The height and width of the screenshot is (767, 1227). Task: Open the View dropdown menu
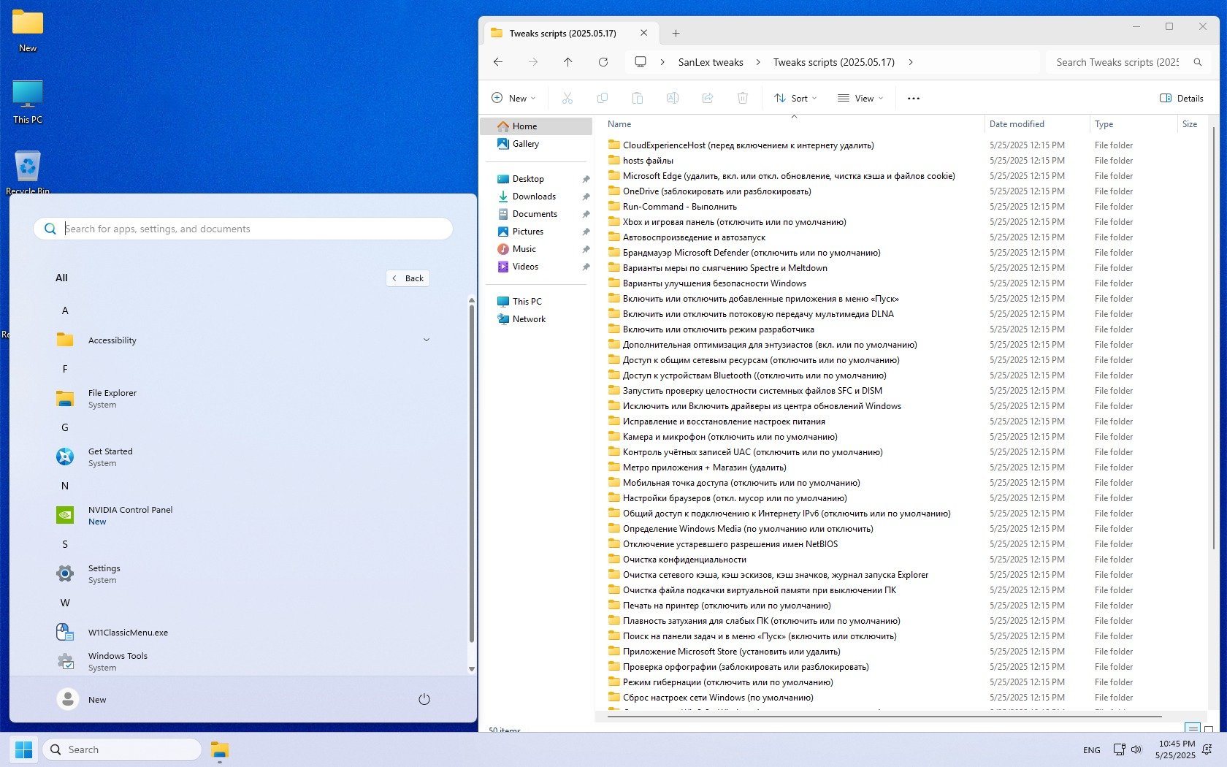(x=860, y=98)
